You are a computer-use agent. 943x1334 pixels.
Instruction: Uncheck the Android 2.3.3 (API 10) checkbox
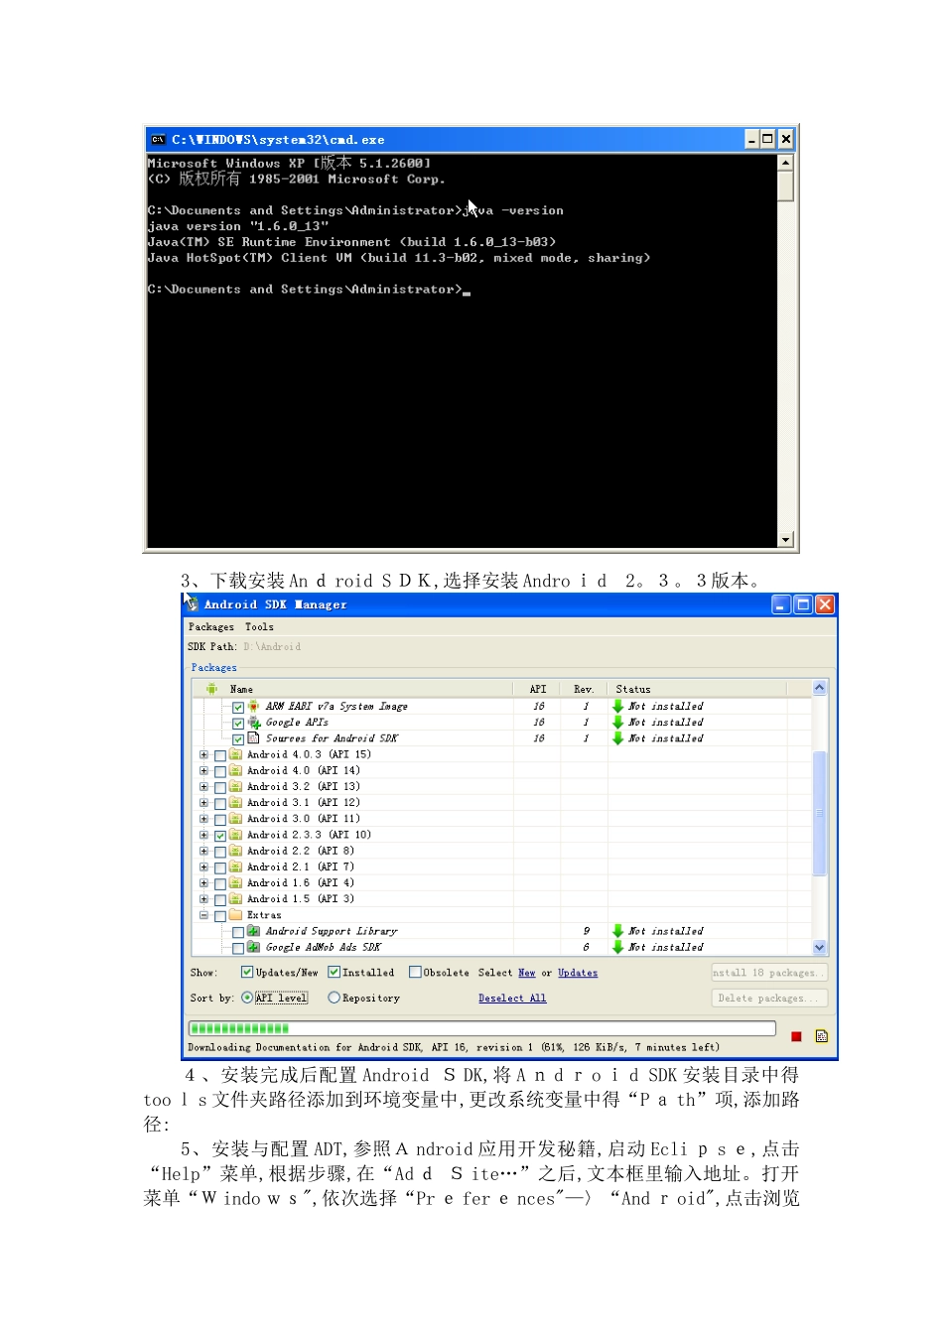tap(220, 836)
